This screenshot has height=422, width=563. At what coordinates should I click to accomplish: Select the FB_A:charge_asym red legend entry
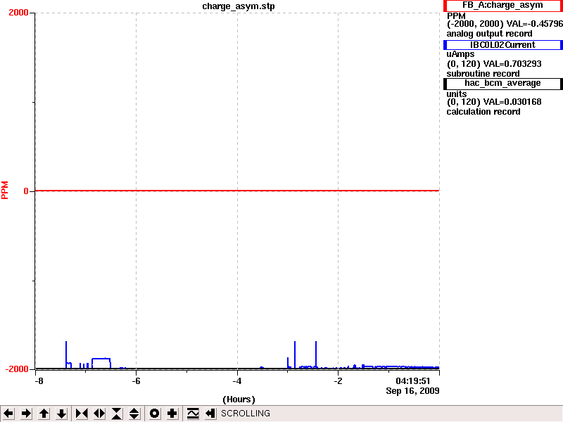pyautogui.click(x=502, y=6)
